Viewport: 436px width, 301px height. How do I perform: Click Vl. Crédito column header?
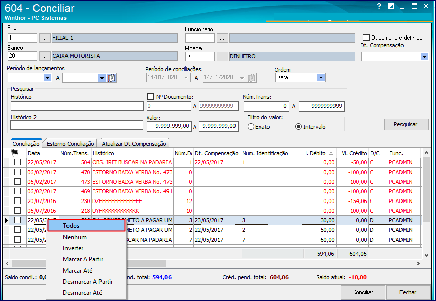tap(352, 153)
